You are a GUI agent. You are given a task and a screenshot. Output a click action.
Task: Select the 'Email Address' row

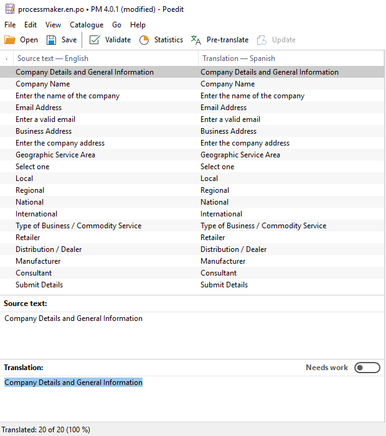39,108
